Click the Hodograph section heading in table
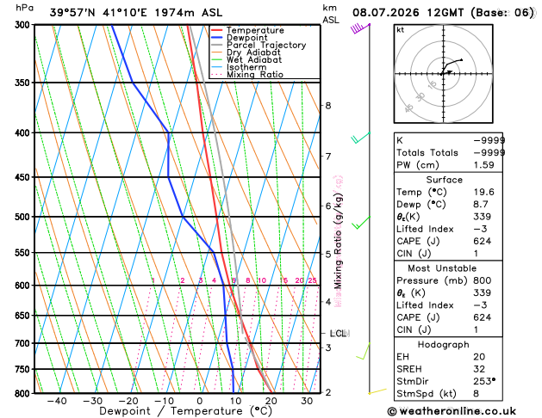 coord(444,345)
